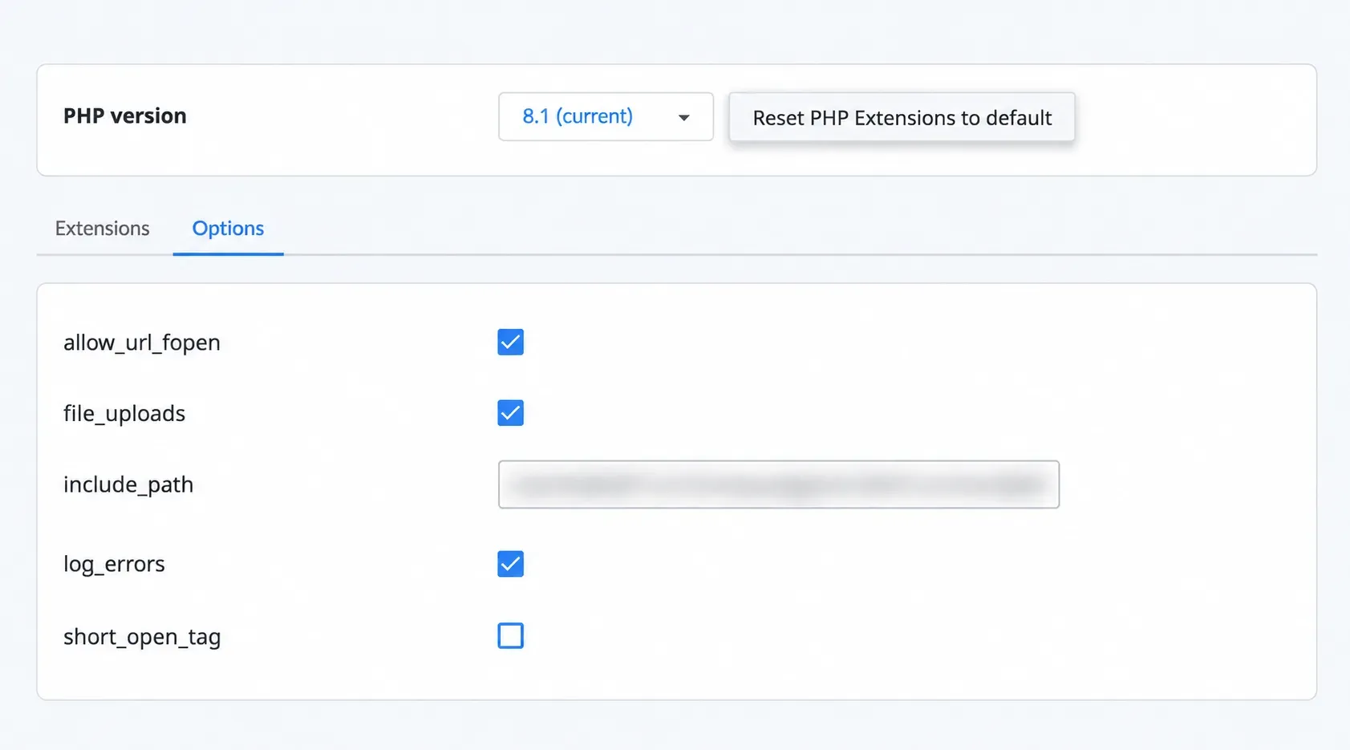Click the 'include_path' option label
1350x750 pixels.
(128, 485)
